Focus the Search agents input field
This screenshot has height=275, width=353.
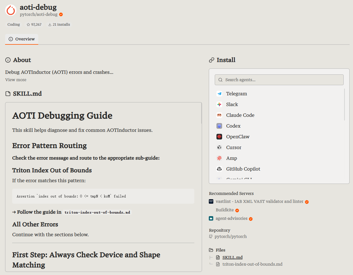[x=279, y=80]
